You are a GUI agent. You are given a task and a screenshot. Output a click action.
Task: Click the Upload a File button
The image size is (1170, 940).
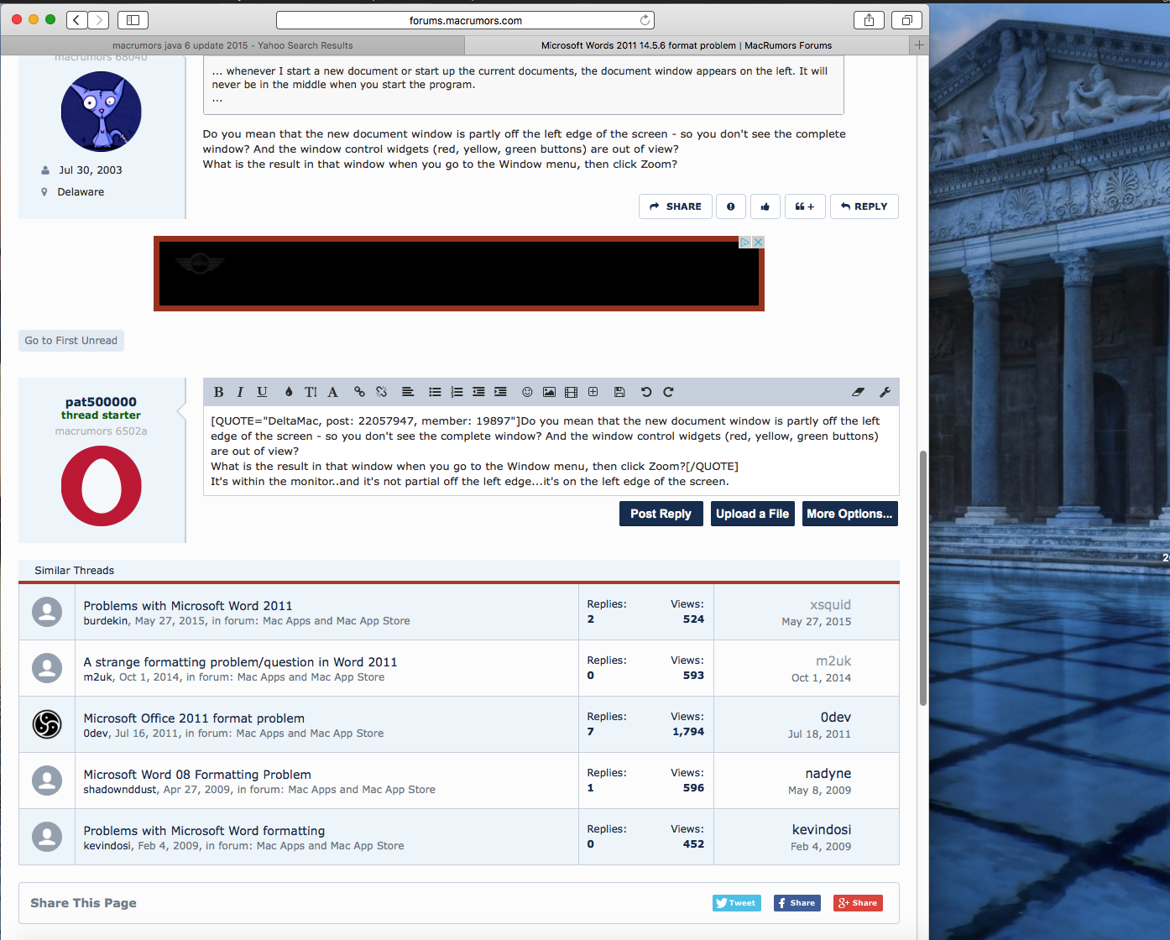click(x=752, y=514)
